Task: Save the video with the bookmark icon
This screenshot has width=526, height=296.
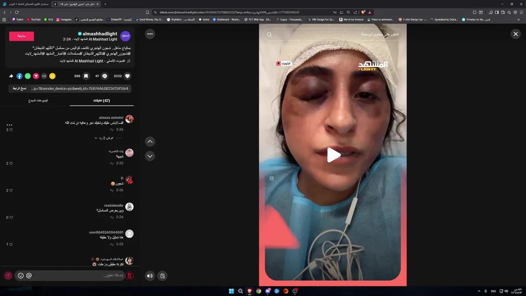Action: pos(86,76)
